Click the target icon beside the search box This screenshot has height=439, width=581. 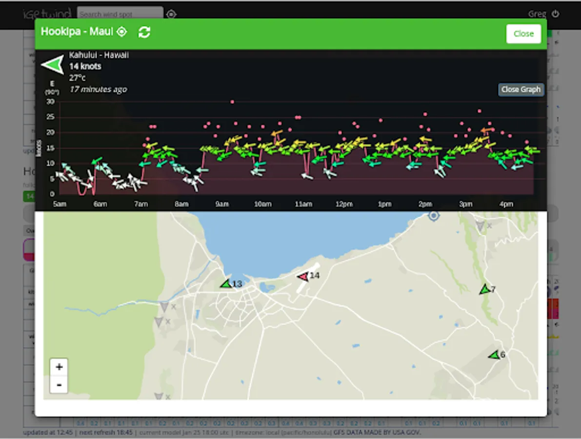[x=171, y=15]
